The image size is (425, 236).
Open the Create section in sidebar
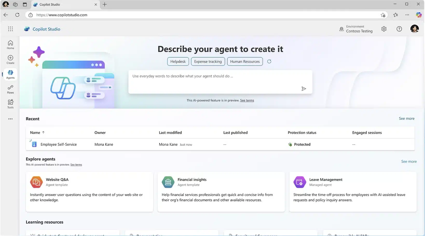pos(10,59)
